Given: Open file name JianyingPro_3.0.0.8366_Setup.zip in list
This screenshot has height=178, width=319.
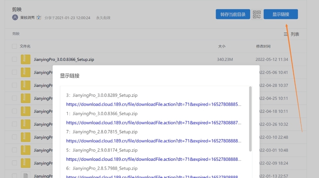Looking at the screenshot, I should pos(64,60).
